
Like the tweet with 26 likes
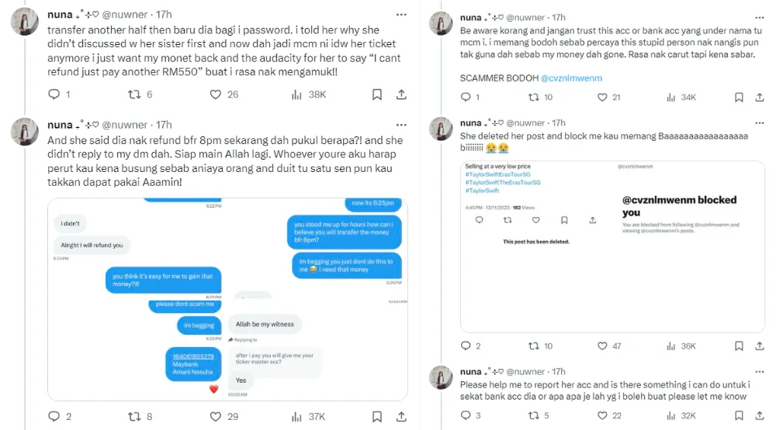point(217,95)
